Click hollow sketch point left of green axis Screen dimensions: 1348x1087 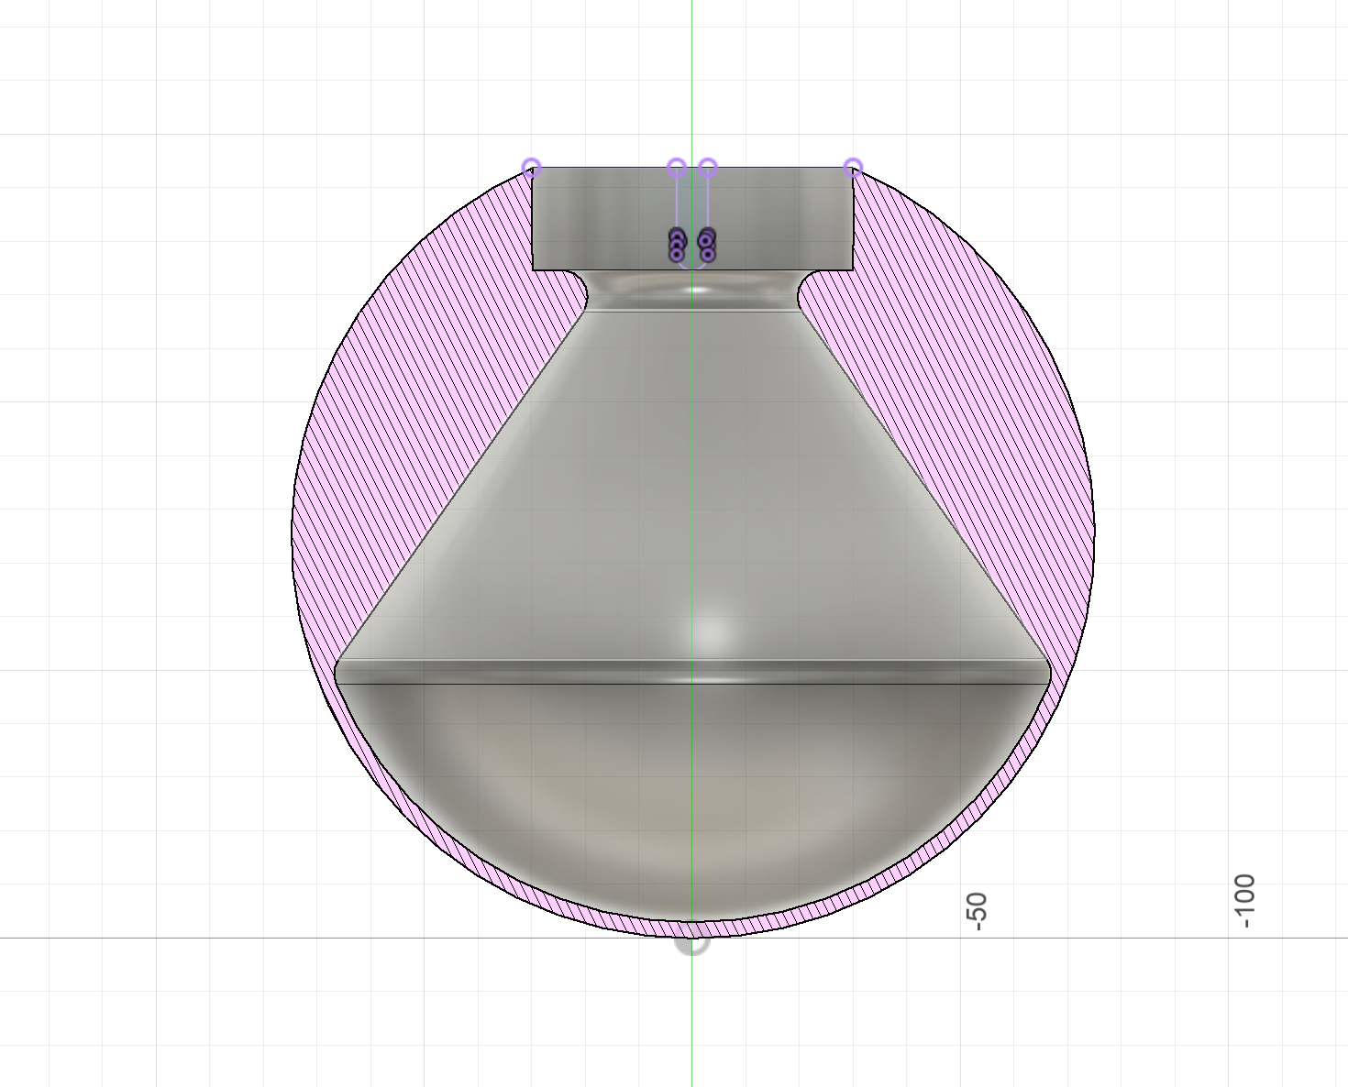pos(677,168)
